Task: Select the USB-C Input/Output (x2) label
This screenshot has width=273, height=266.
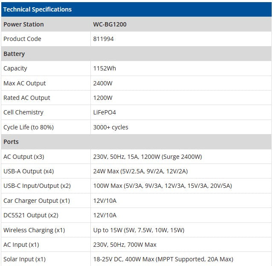Action: pyautogui.click(x=37, y=186)
